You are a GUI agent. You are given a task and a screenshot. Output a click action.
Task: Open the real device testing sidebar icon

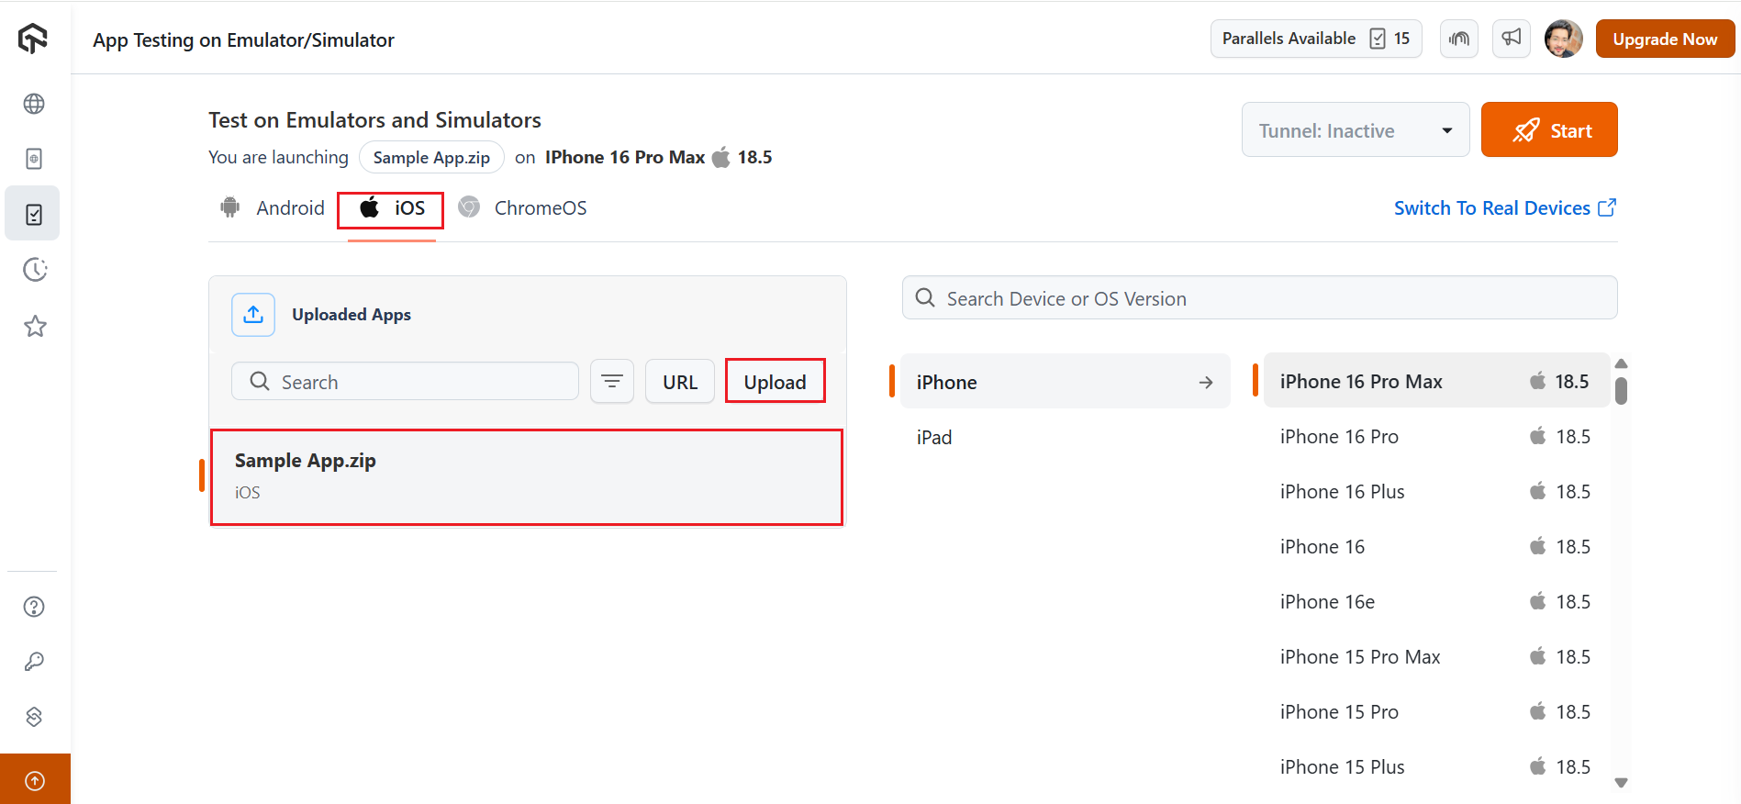click(x=34, y=159)
